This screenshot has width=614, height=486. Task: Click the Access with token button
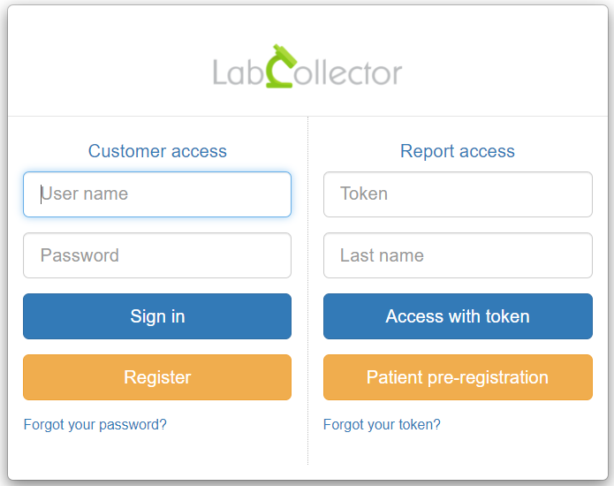pos(458,316)
